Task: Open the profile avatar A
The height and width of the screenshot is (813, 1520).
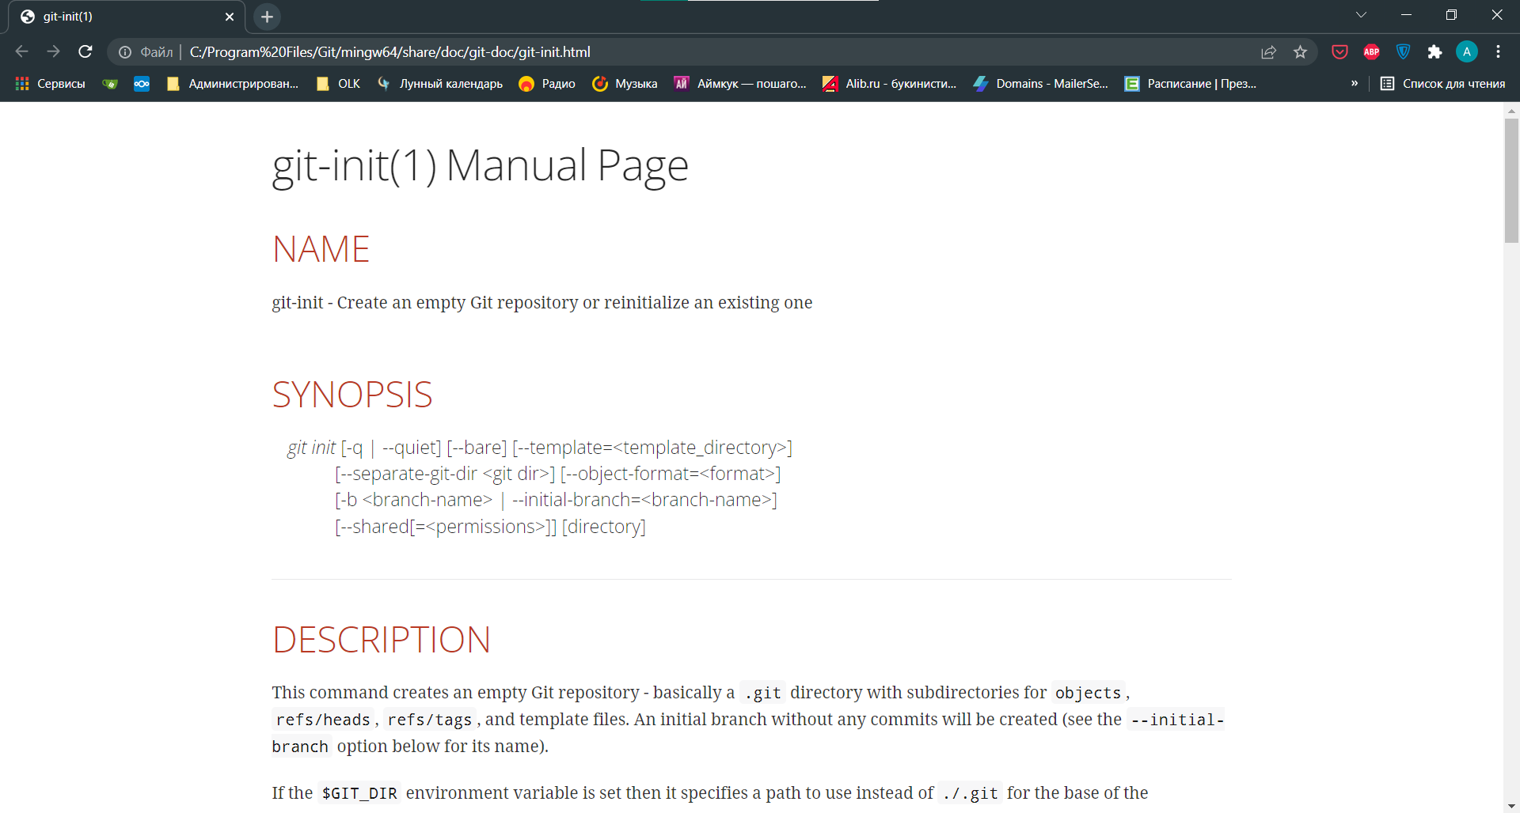Action: tap(1466, 52)
